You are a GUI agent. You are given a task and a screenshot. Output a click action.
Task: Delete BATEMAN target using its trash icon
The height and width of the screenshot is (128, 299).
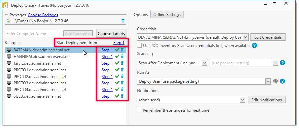tap(122, 50)
